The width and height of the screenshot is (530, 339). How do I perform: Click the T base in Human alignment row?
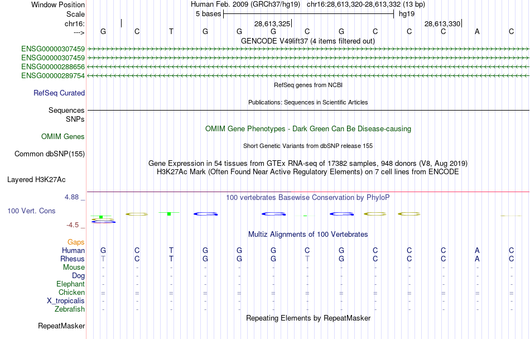[x=171, y=250]
